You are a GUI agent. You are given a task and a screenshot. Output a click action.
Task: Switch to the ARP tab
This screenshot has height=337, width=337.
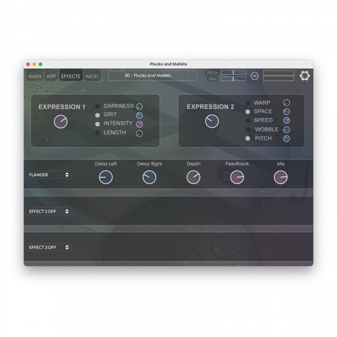[x=51, y=76]
